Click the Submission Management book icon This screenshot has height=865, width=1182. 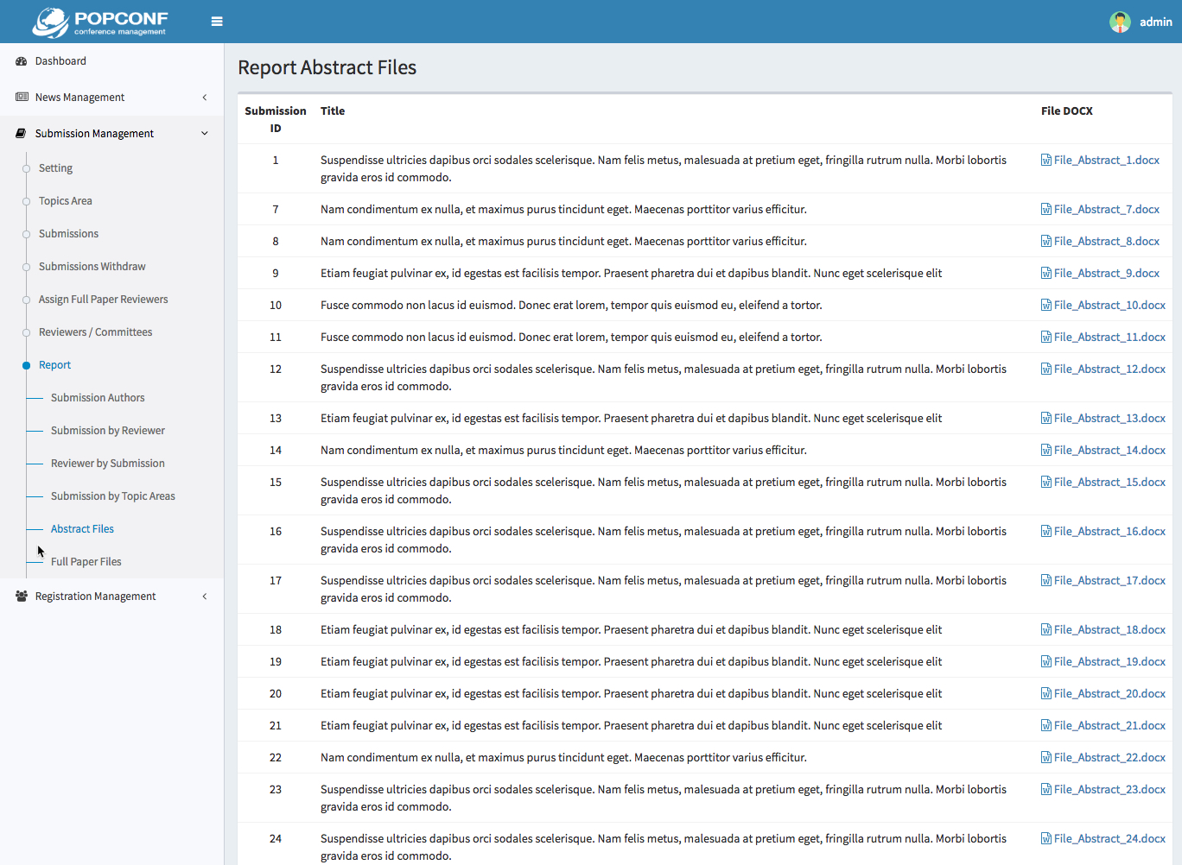22,134
